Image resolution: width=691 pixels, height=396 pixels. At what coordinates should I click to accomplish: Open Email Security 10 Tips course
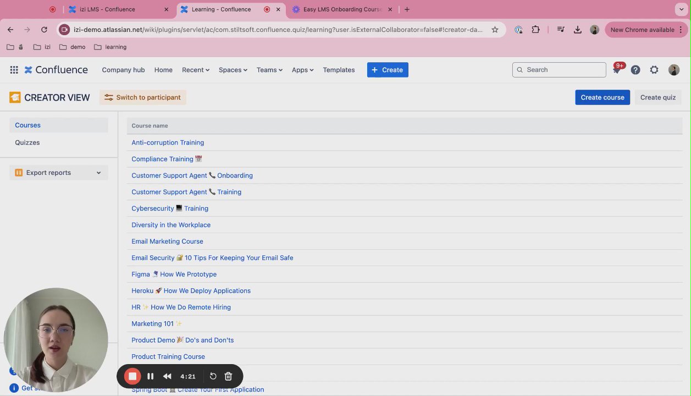click(x=212, y=258)
